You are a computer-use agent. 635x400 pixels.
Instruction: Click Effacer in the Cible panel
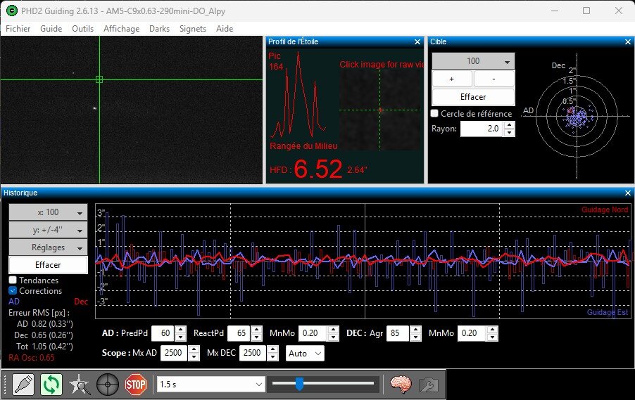pyautogui.click(x=473, y=97)
